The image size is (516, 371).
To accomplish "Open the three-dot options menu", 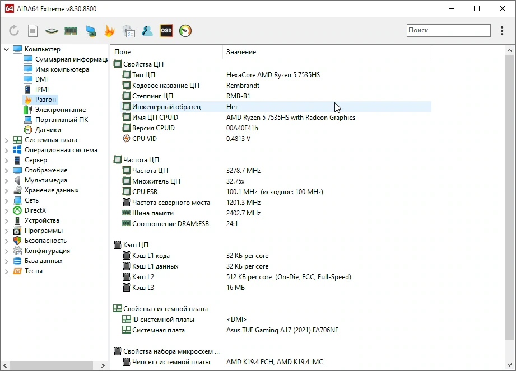I will [x=502, y=31].
